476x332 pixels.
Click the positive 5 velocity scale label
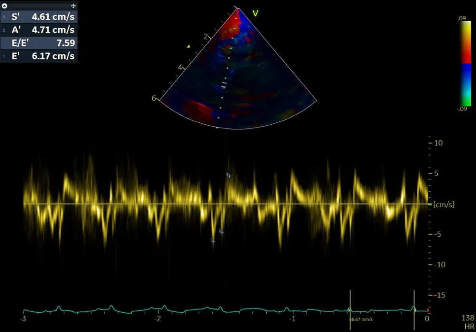tap(437, 174)
